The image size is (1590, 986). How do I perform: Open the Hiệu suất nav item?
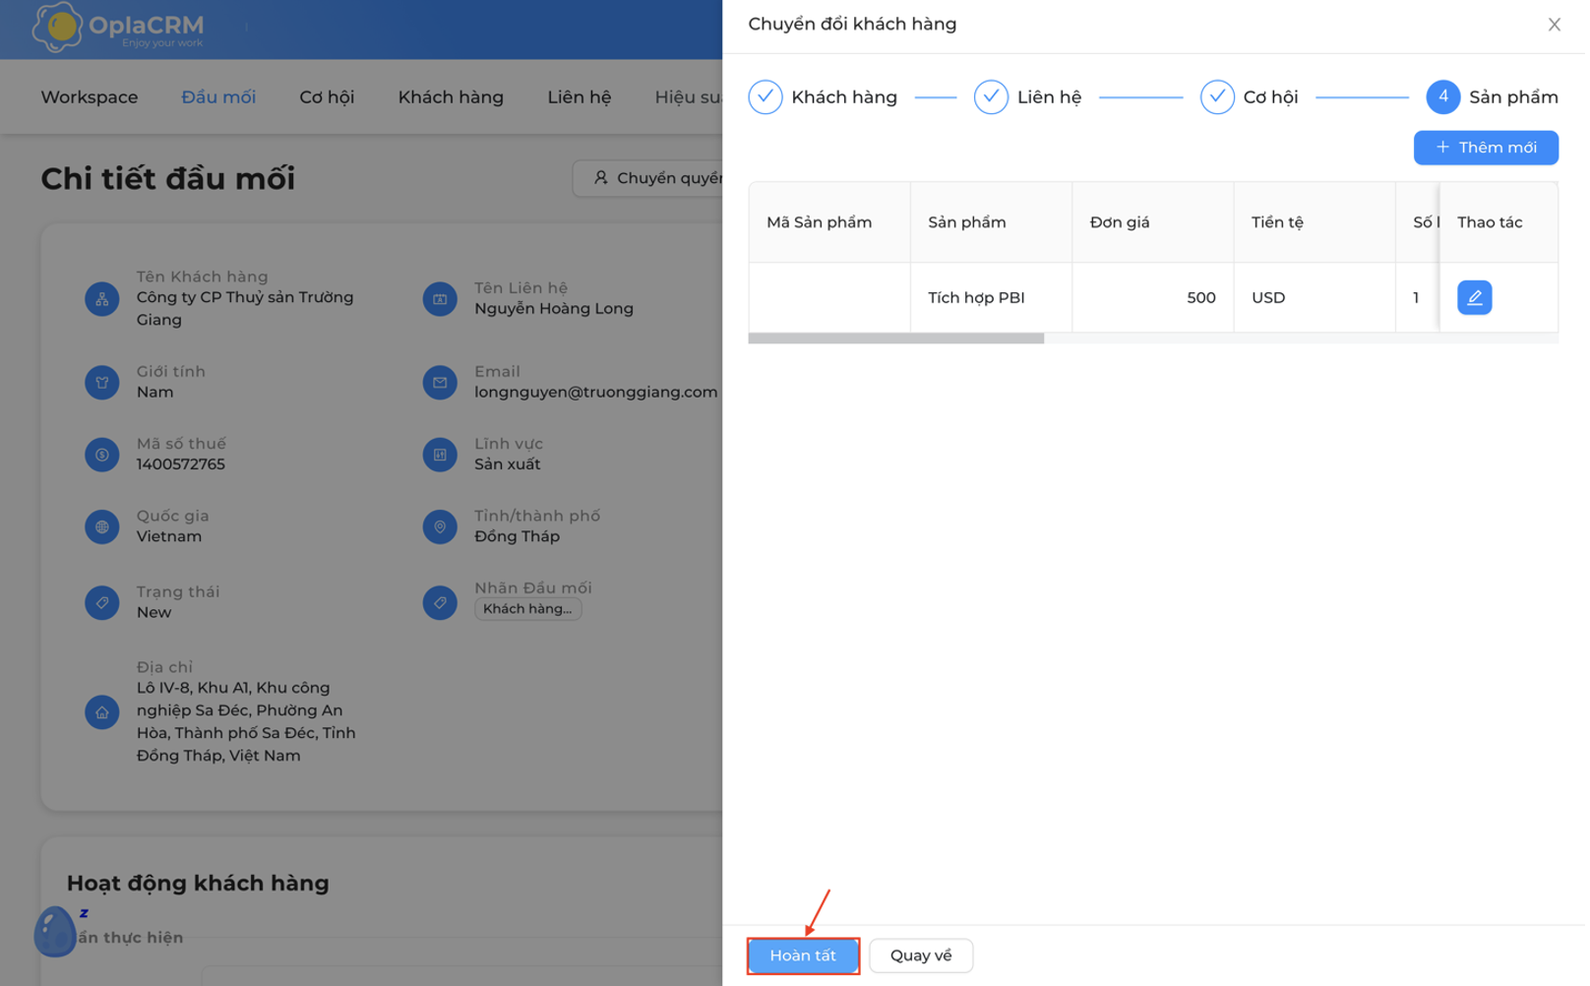[690, 97]
